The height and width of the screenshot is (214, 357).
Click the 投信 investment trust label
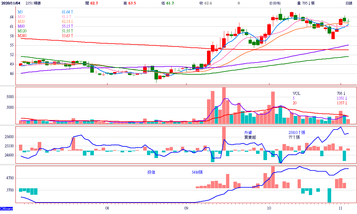coord(151,172)
